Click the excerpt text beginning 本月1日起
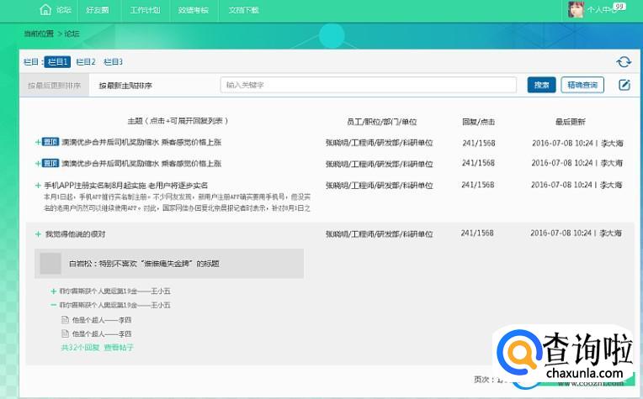 click(x=177, y=202)
